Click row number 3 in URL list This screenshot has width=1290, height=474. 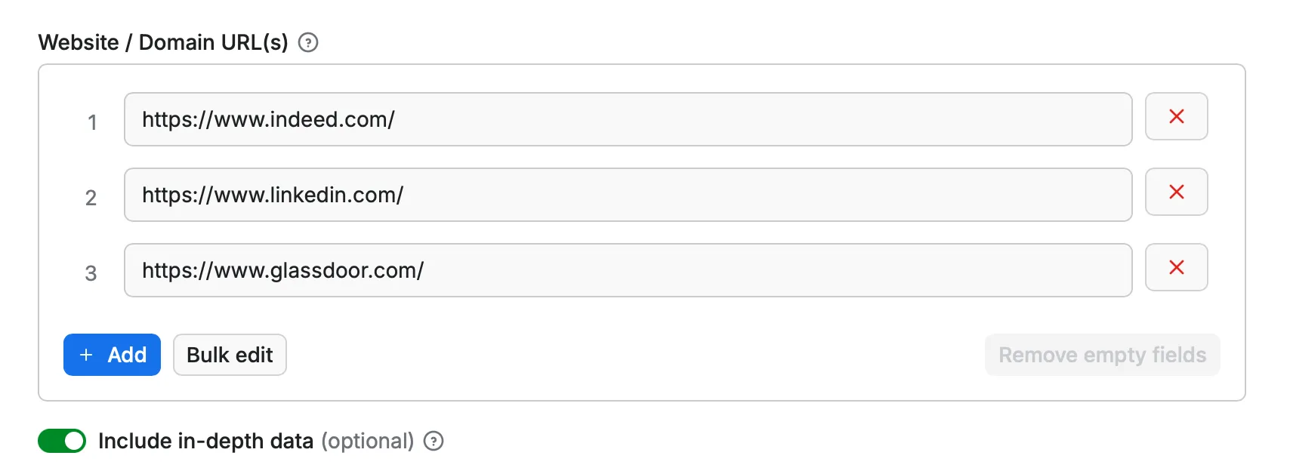coord(91,273)
